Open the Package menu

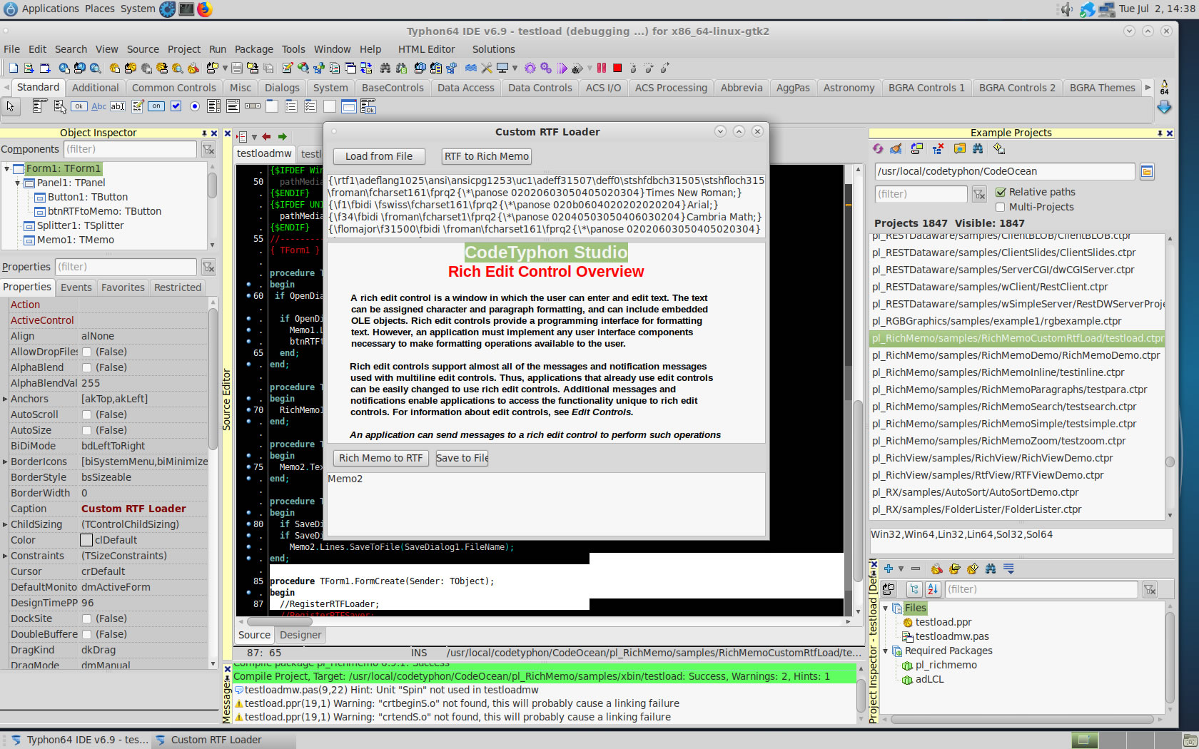[x=254, y=49]
